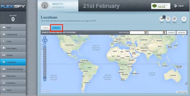Open Live Support ONLINE chat
Image resolution: width=190 pixels, height=96 pixels.
(161, 6)
